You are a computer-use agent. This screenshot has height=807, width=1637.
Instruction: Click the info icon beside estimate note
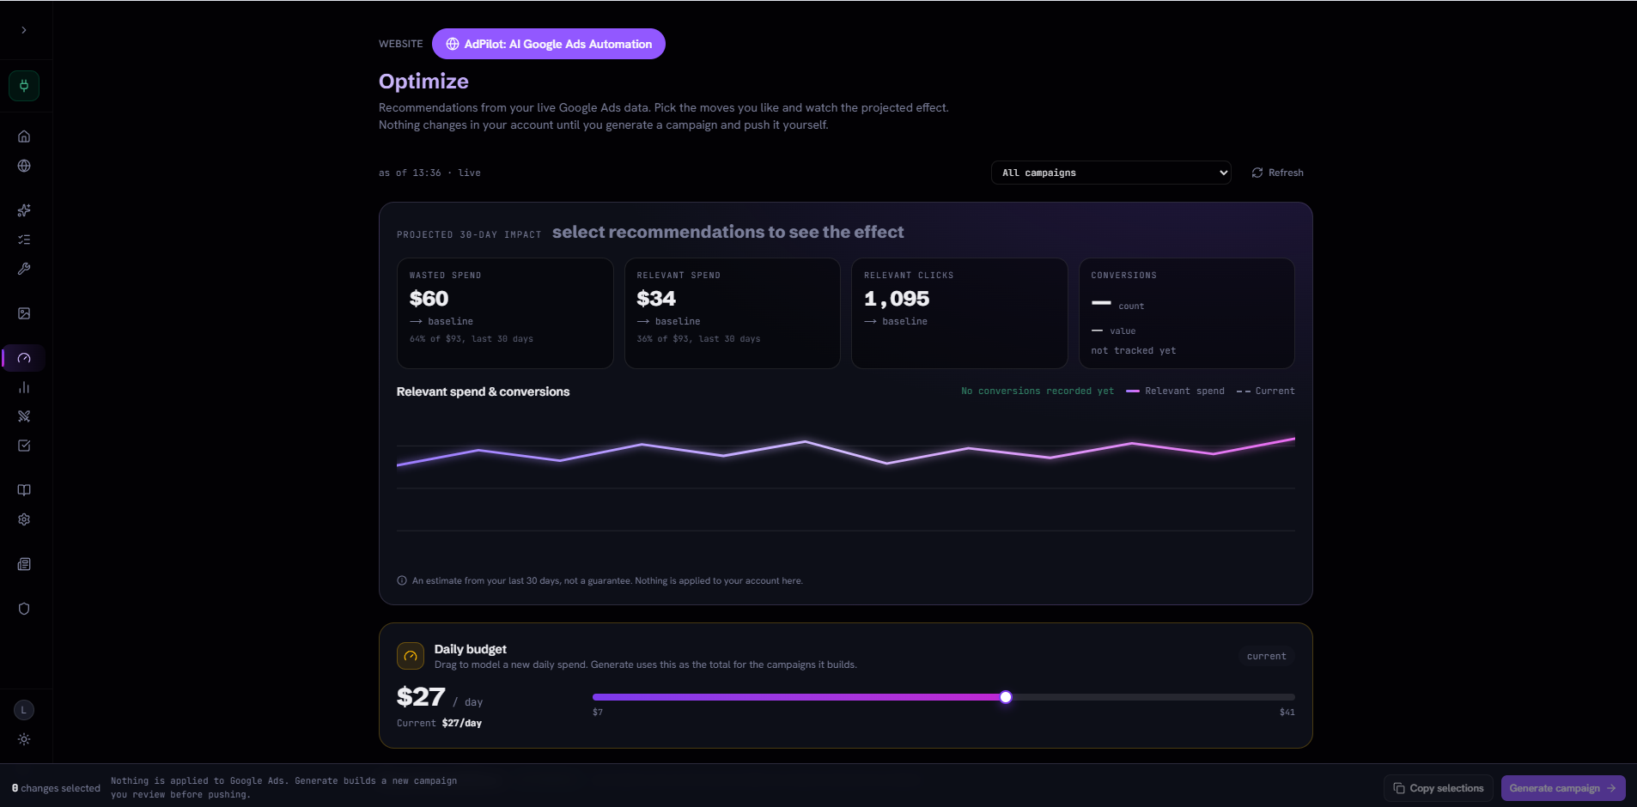402,580
